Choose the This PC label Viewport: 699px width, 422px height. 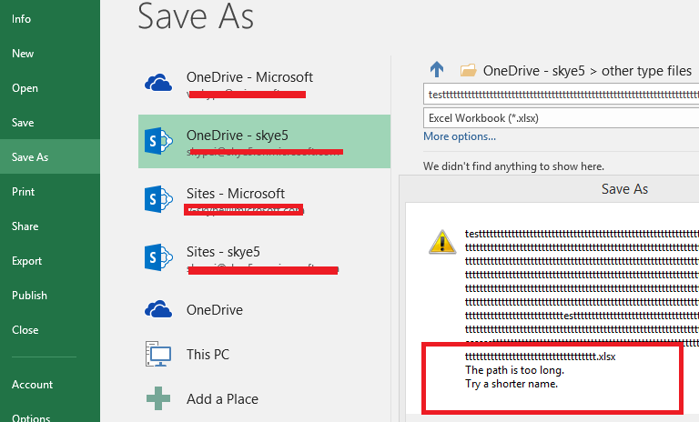[208, 355]
